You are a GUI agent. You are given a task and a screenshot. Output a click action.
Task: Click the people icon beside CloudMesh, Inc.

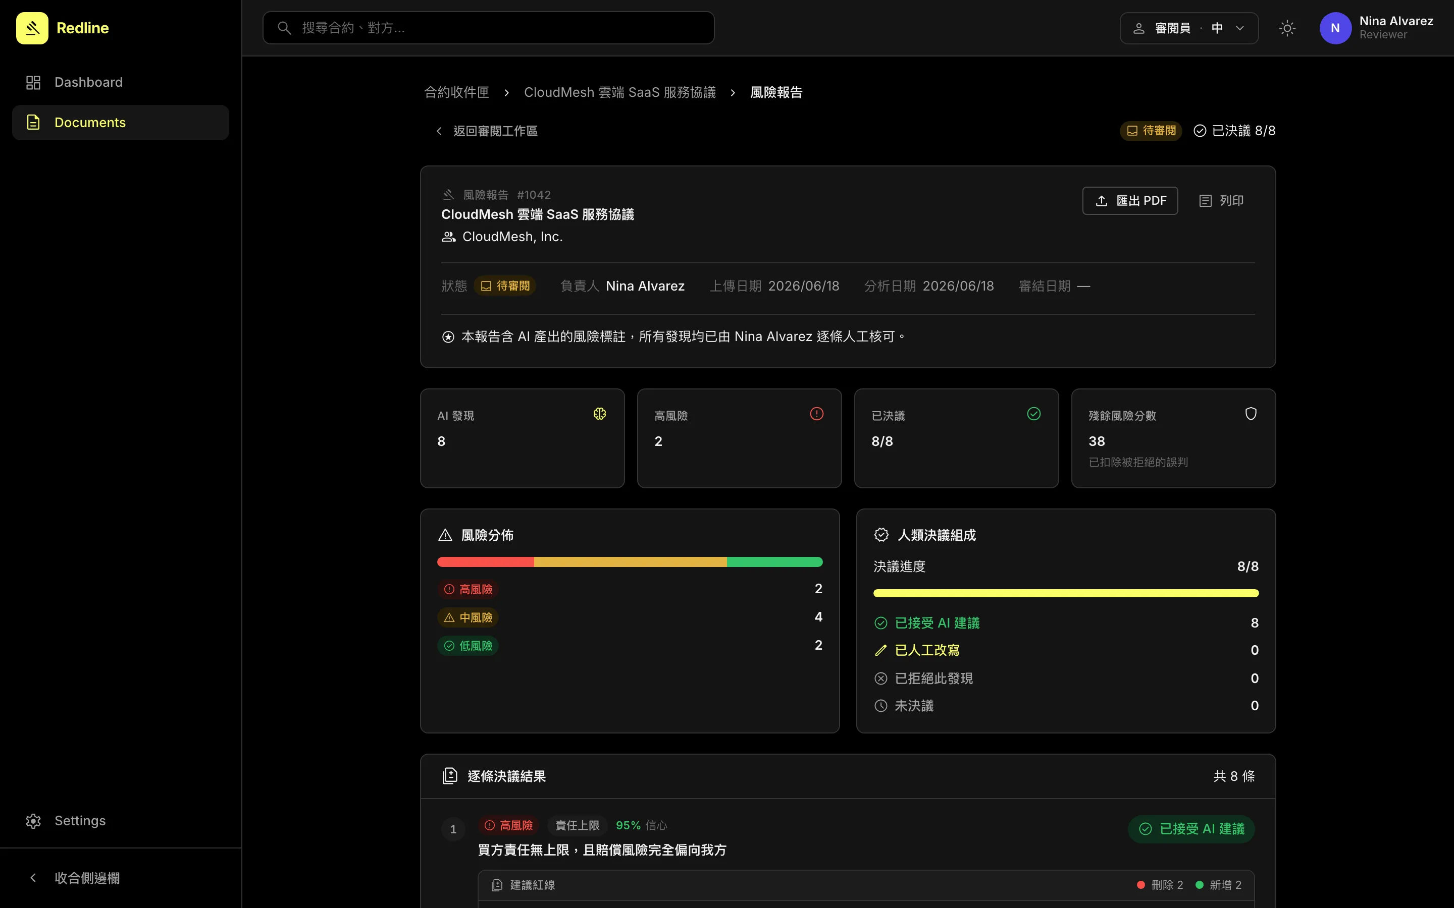pos(448,237)
